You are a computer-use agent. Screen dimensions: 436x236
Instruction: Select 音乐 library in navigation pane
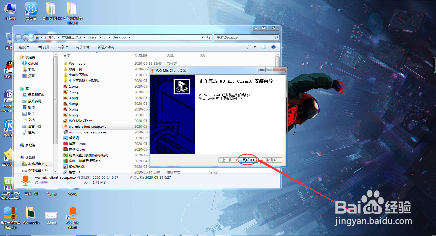29,132
